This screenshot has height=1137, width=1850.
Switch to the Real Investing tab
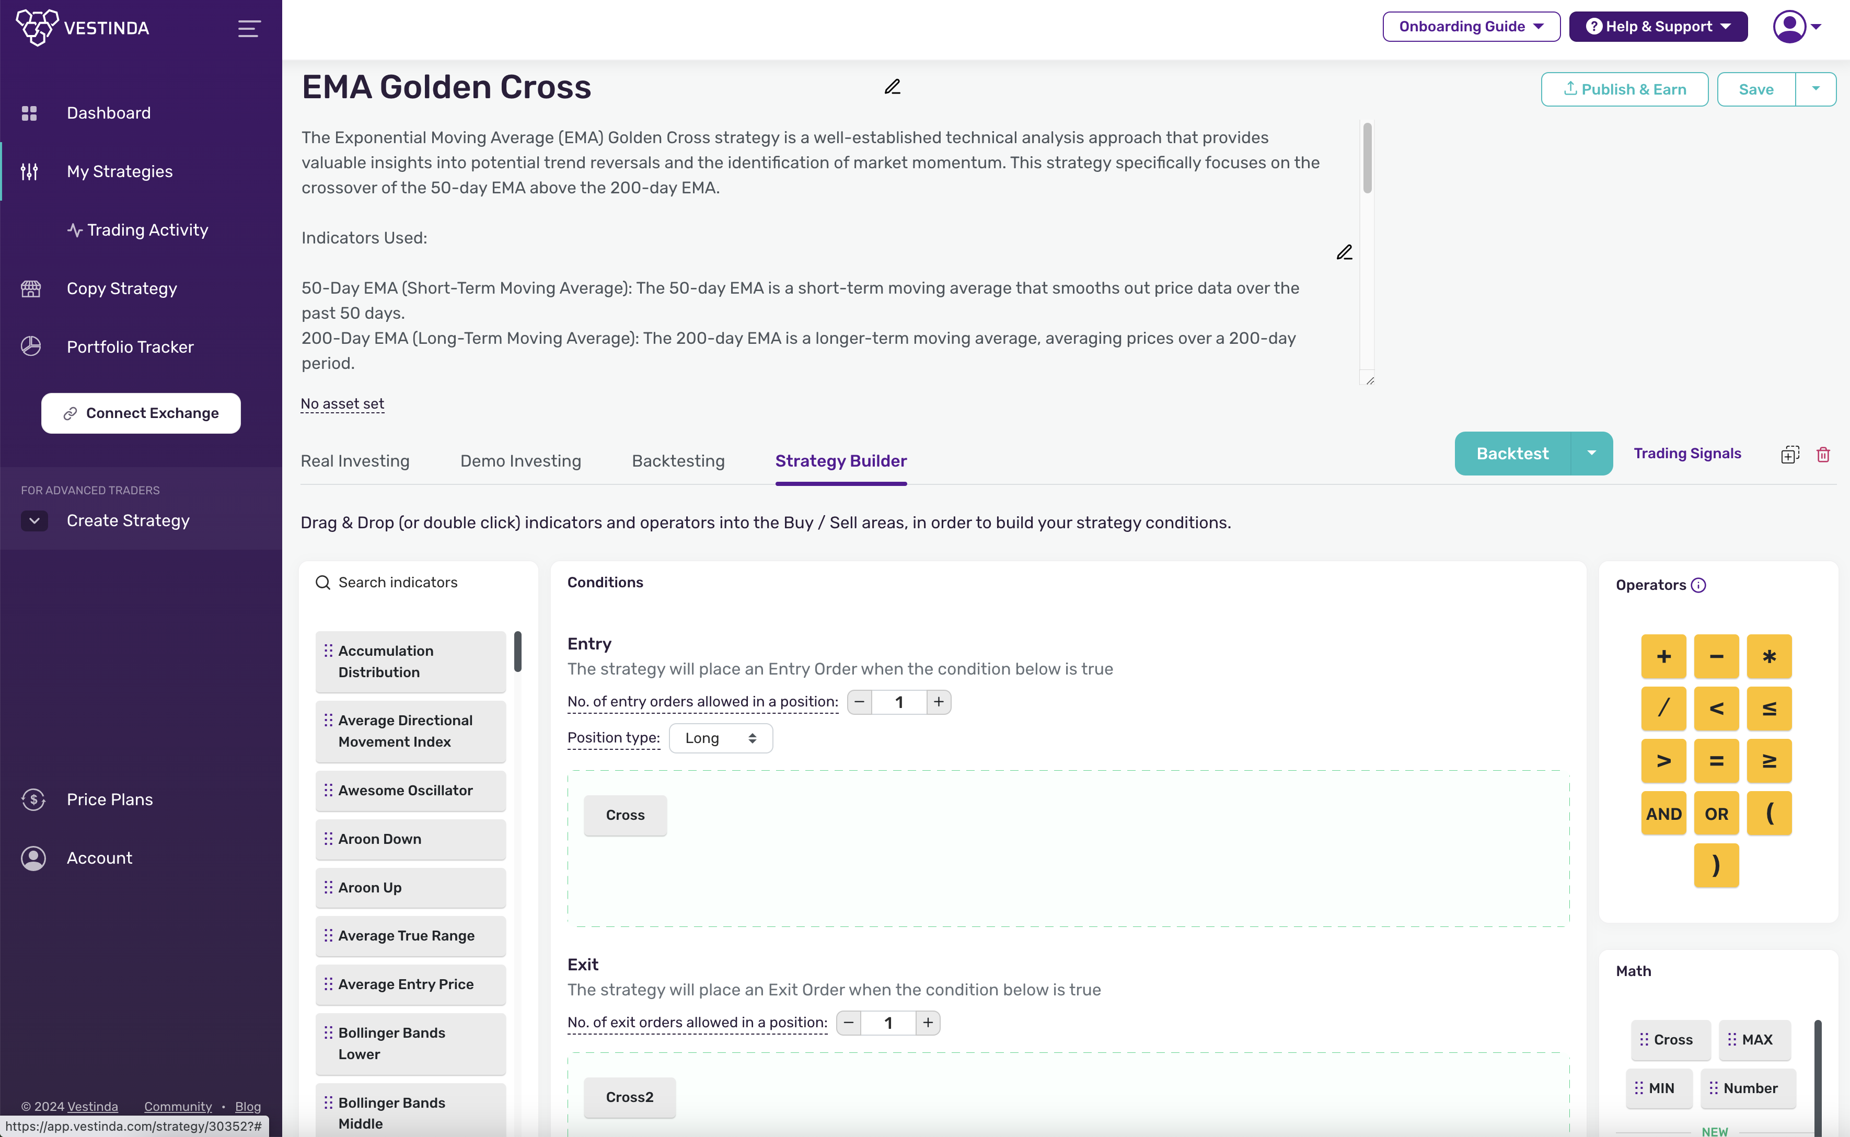(x=355, y=461)
